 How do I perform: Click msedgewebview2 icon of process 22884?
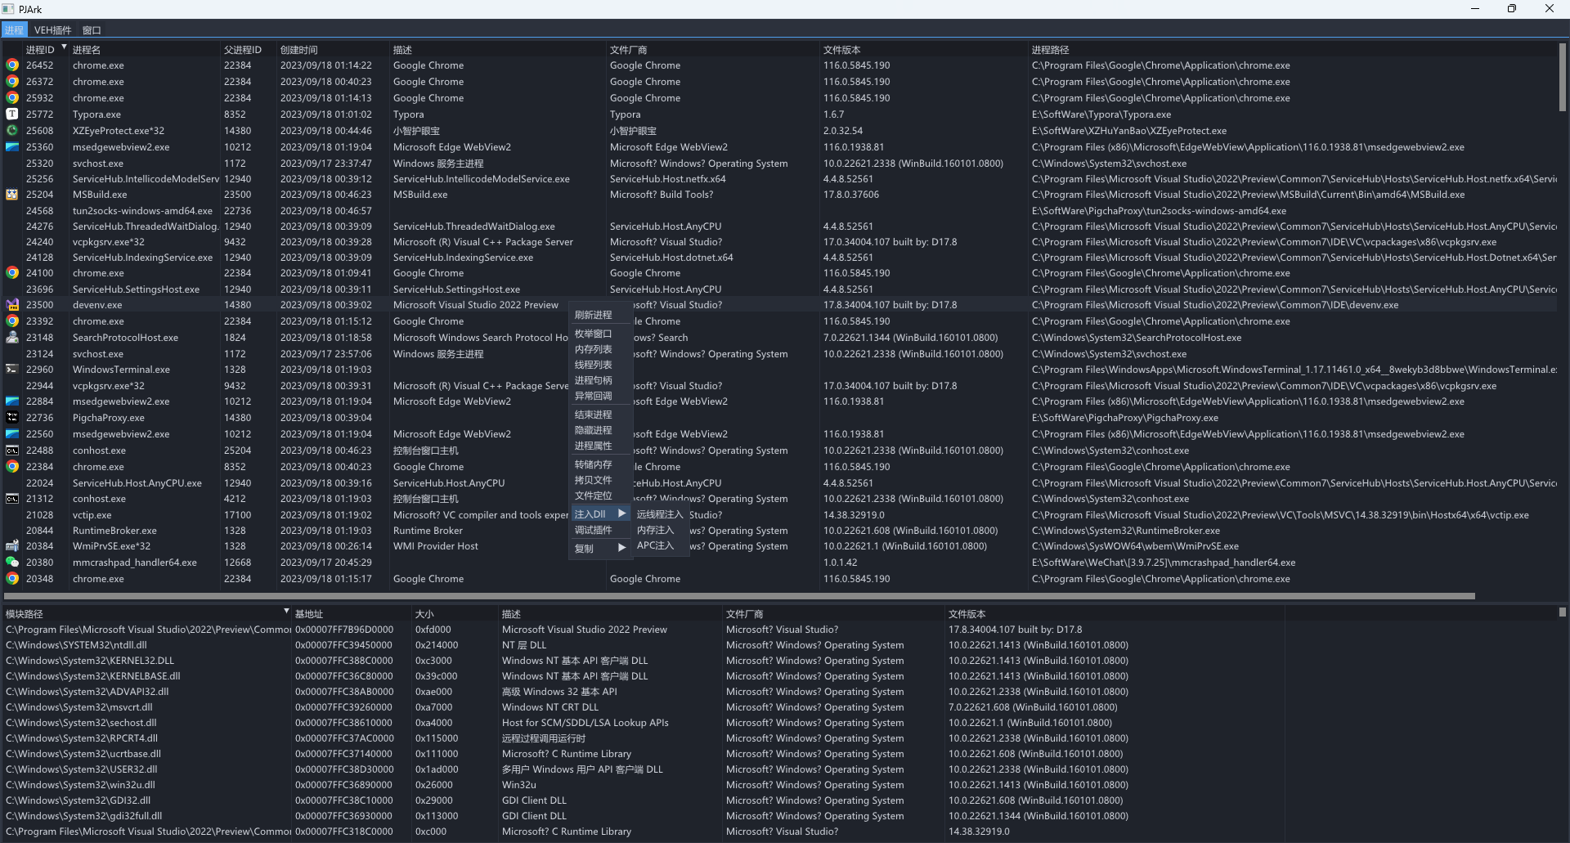click(x=12, y=401)
